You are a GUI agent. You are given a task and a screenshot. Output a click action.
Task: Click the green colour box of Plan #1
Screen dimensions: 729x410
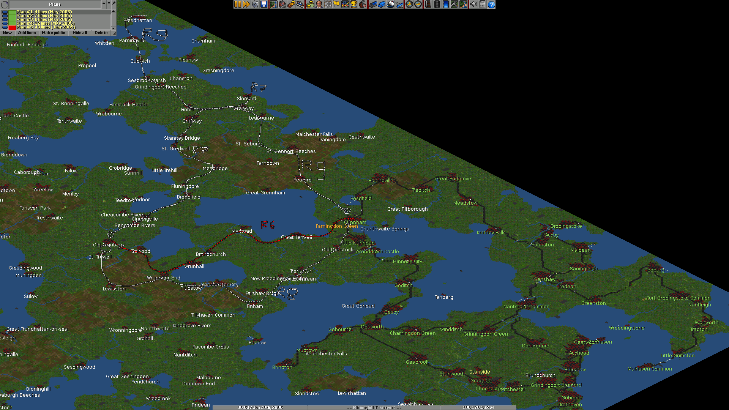click(x=12, y=12)
